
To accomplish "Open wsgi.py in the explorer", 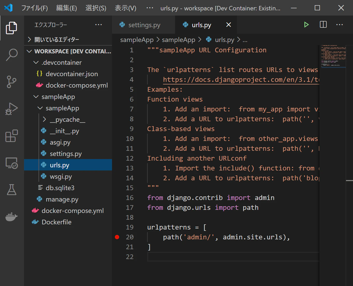I will (68, 176).
